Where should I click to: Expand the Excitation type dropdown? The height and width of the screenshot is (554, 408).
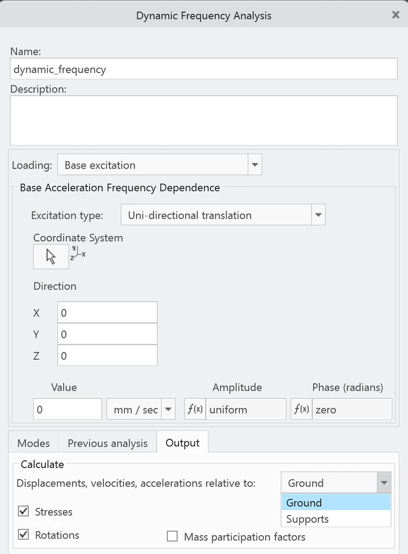point(318,215)
